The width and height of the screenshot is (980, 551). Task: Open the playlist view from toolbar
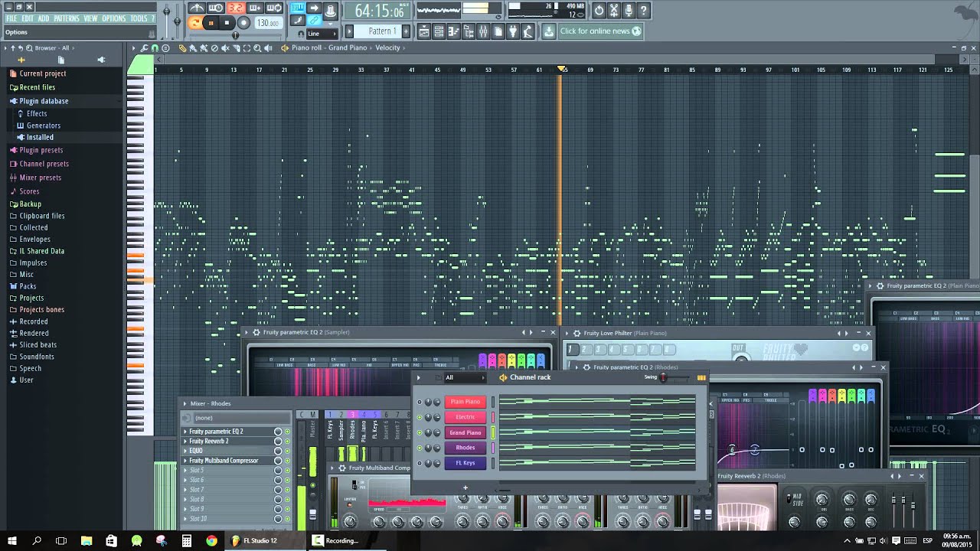(425, 31)
